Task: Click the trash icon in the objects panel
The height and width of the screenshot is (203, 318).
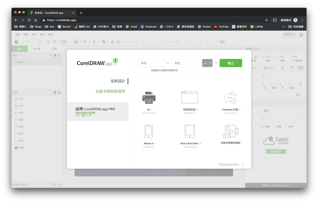Action: click(55, 92)
